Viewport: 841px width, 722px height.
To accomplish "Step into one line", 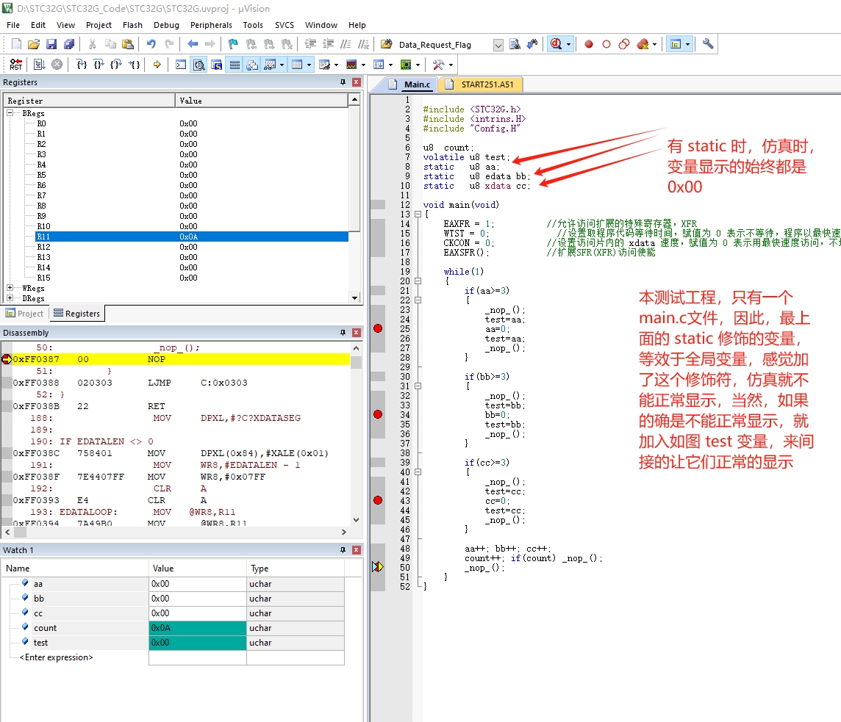I will [82, 65].
